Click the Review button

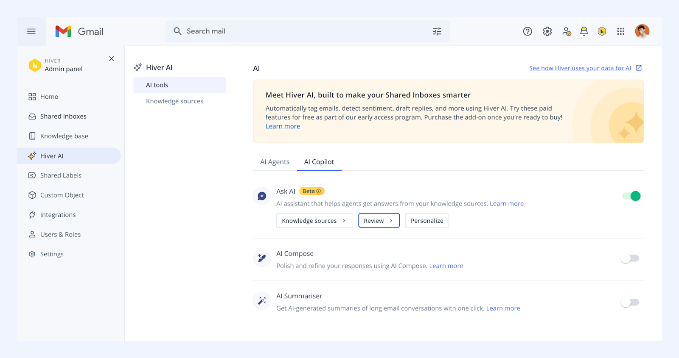[379, 221]
